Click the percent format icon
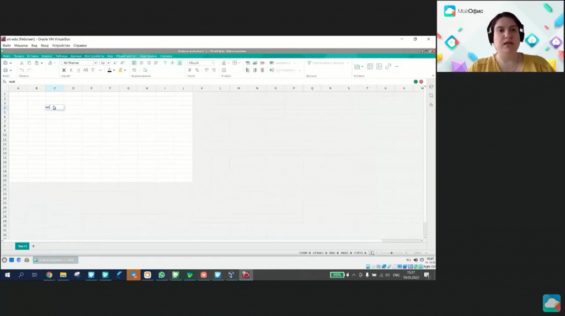565x316 pixels. pos(197,70)
